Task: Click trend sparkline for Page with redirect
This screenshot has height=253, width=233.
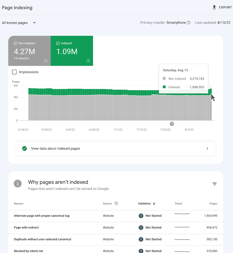Action: click(182, 227)
